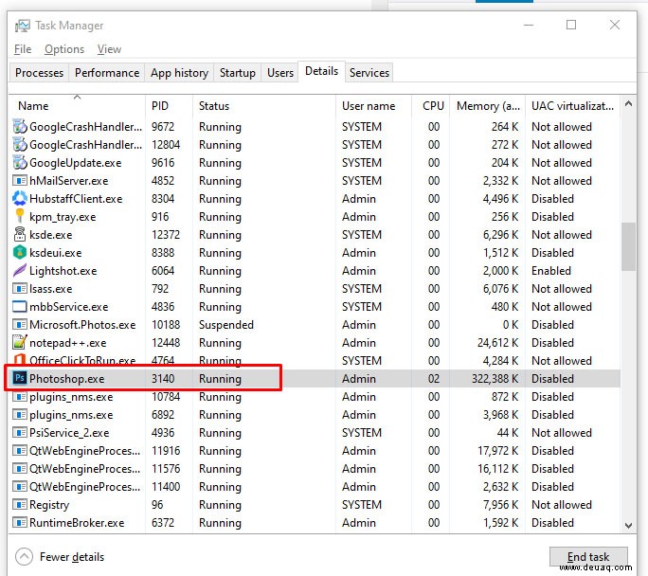648x576 pixels.
Task: Click scrollbar down arrow in process list
Action: [x=628, y=526]
